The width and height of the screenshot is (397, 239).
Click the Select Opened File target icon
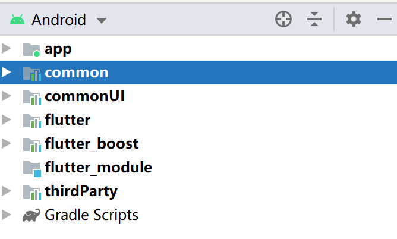click(283, 20)
